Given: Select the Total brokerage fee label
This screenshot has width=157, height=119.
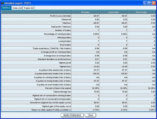Looking at the screenshot, I should [62, 92].
